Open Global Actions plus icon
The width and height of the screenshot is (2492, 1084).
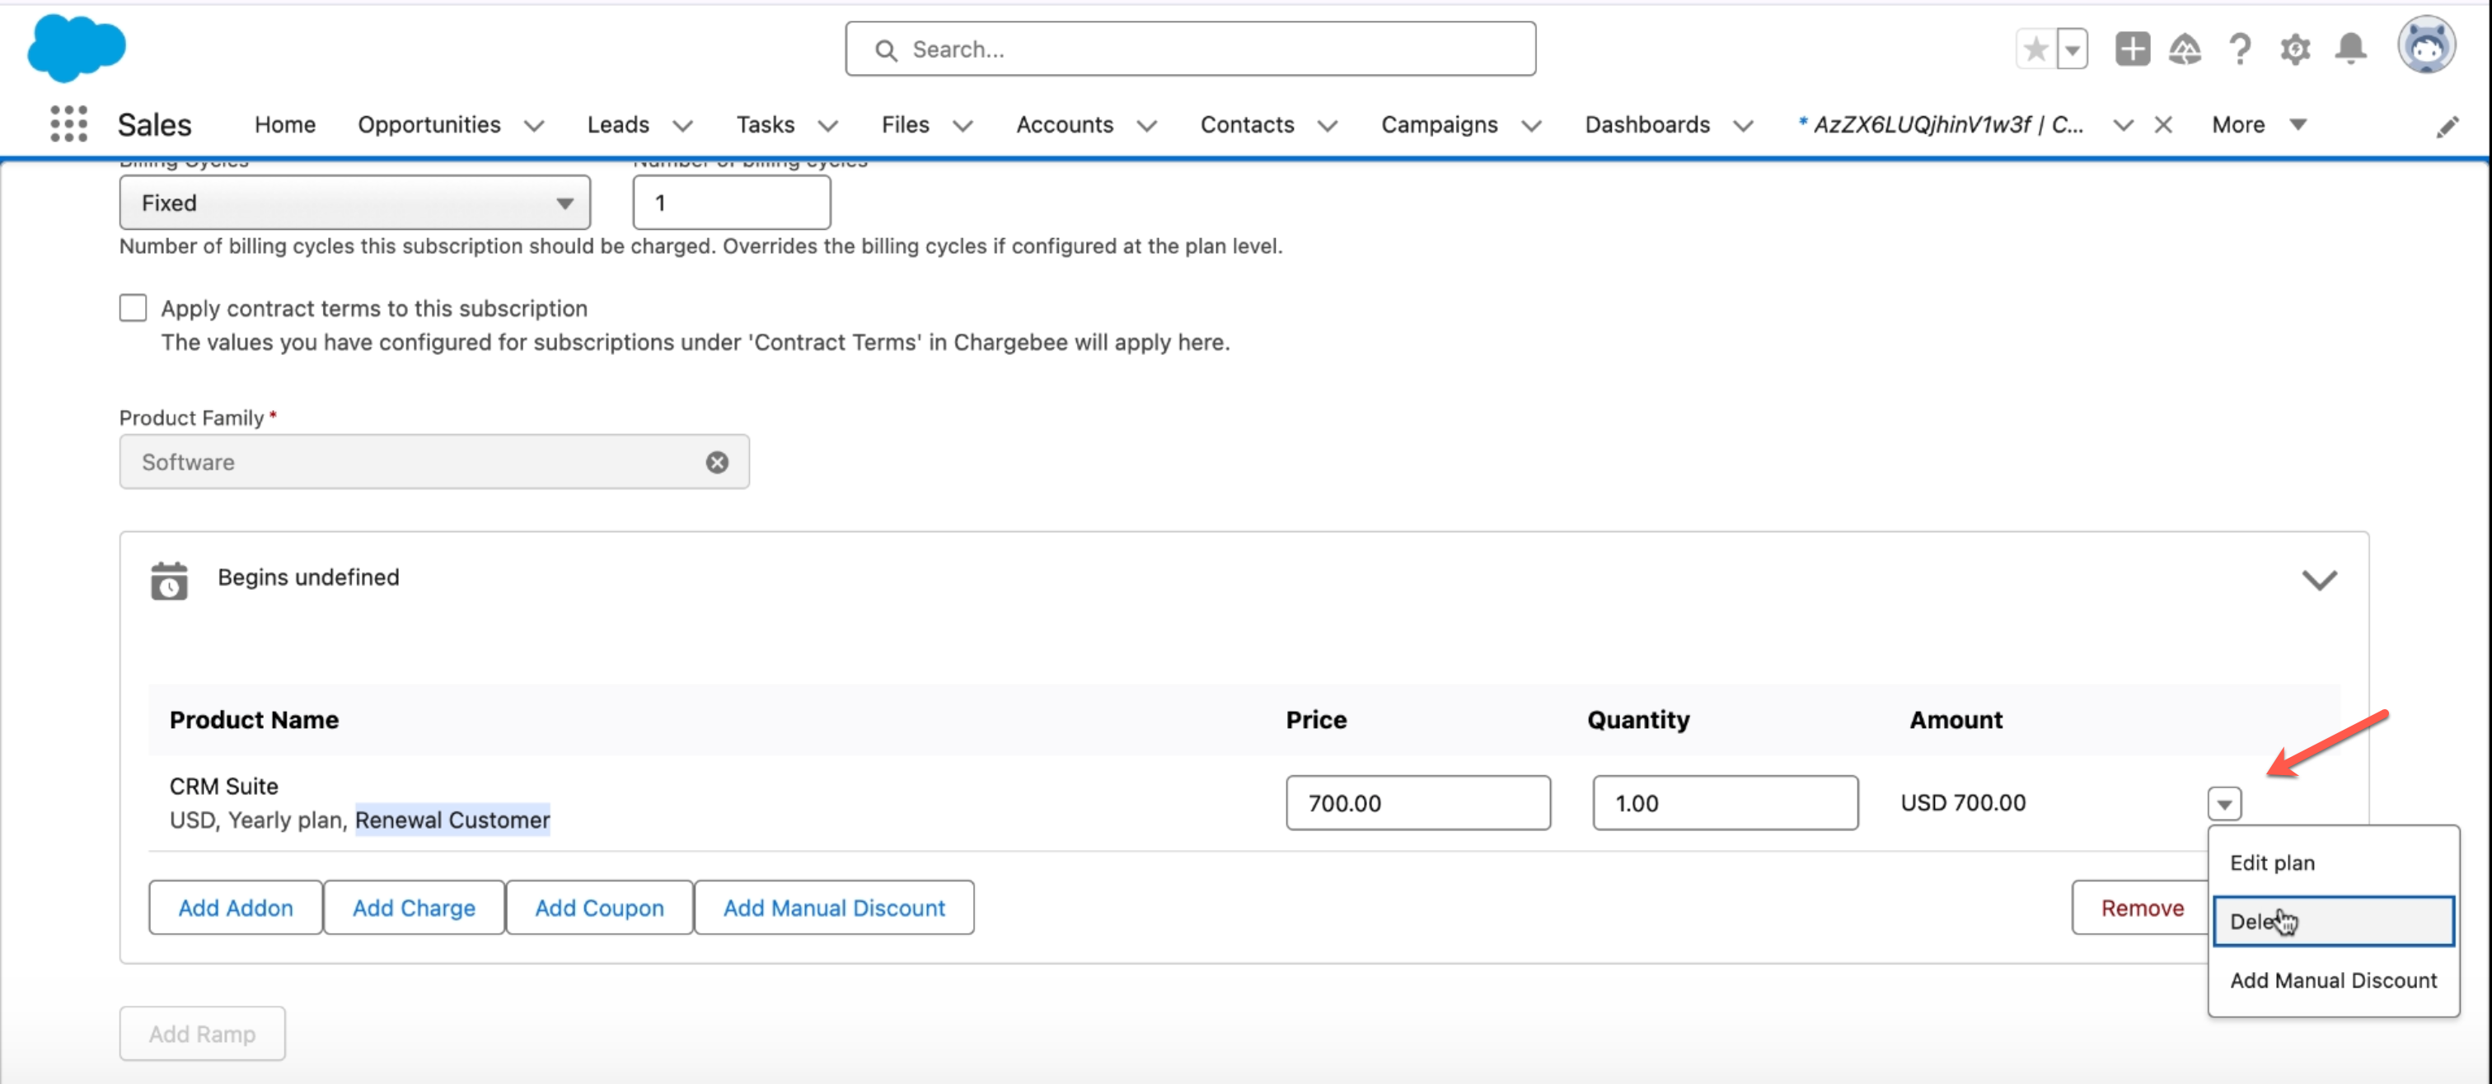click(2131, 49)
